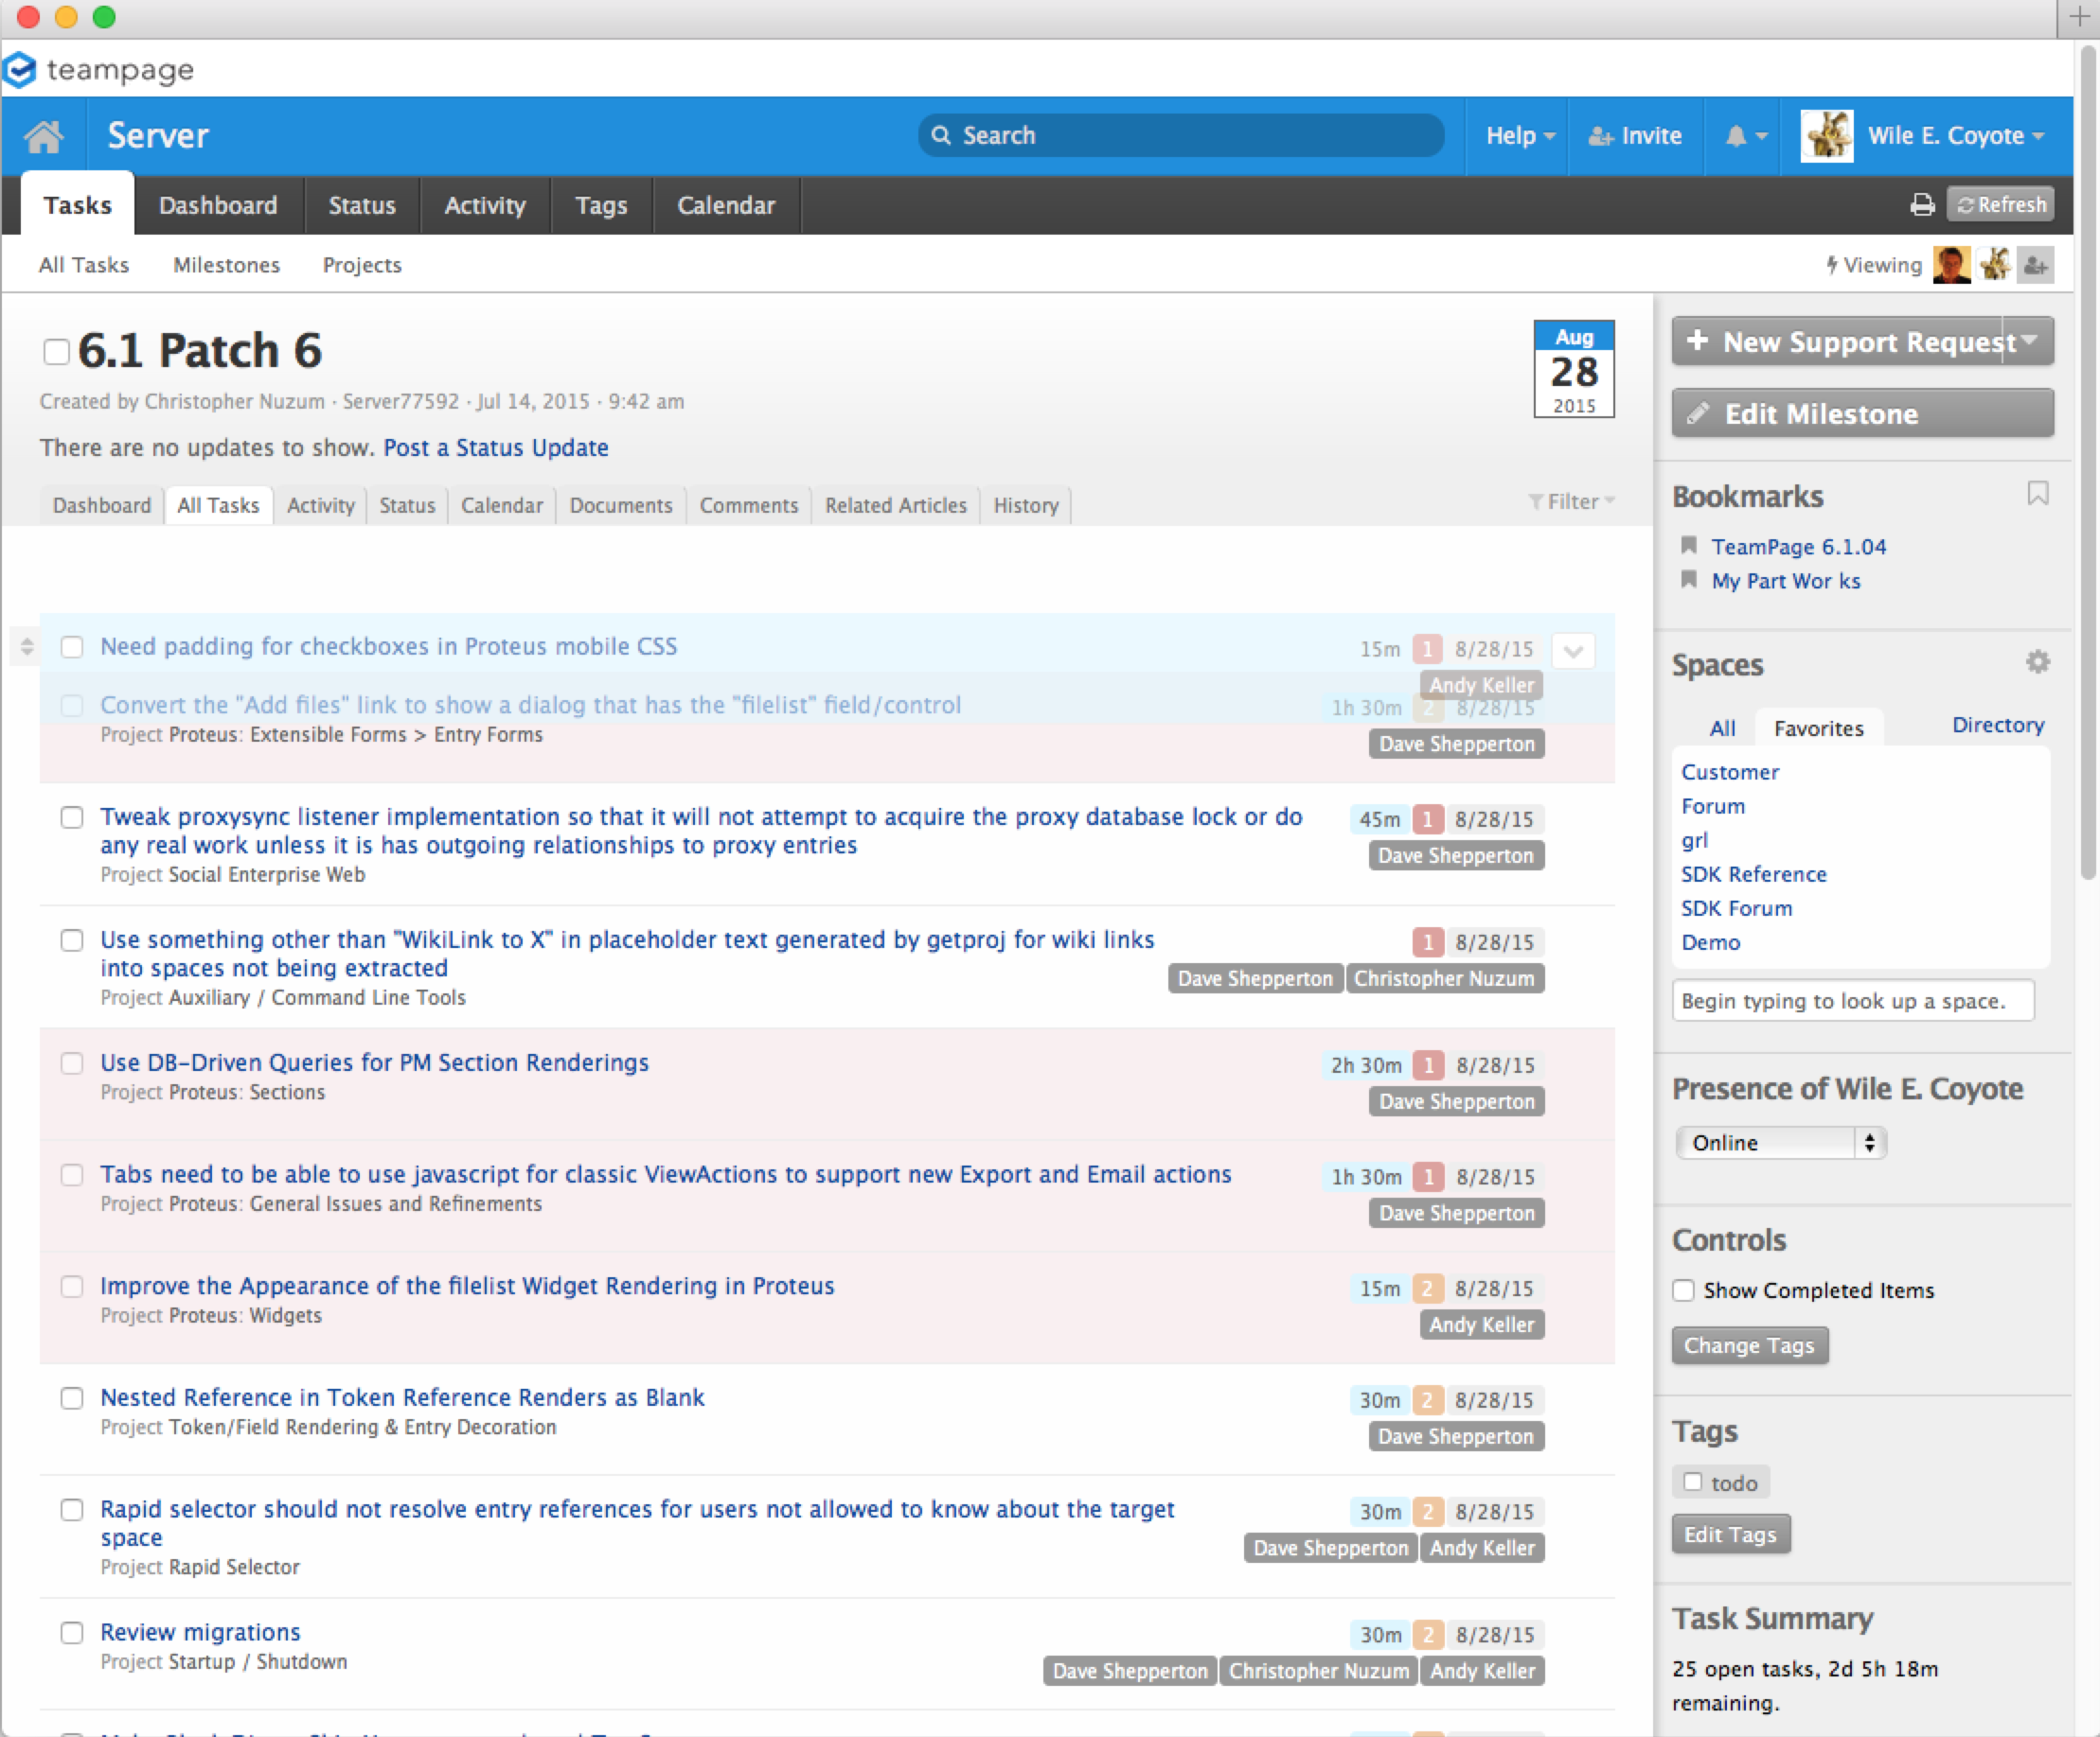Viewport: 2100px width, 1737px height.
Task: Click Wile E. Coyote avatar thumbnail
Action: [1826, 136]
